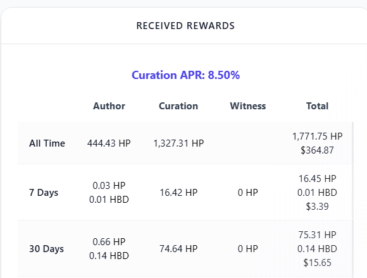
Task: Click the 0.03 HP author value
Action: 109,186
